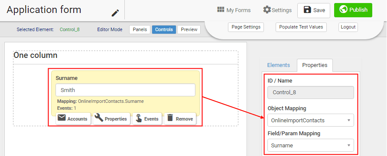
Task: Switch to the Elements tab
Action: point(279,65)
